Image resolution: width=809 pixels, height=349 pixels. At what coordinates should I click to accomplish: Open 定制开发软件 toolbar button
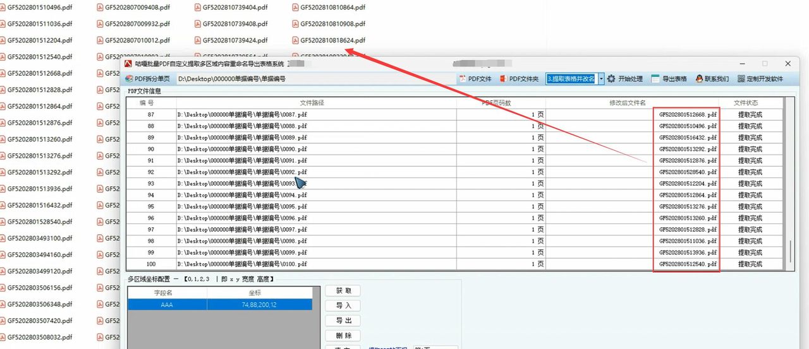(760, 79)
